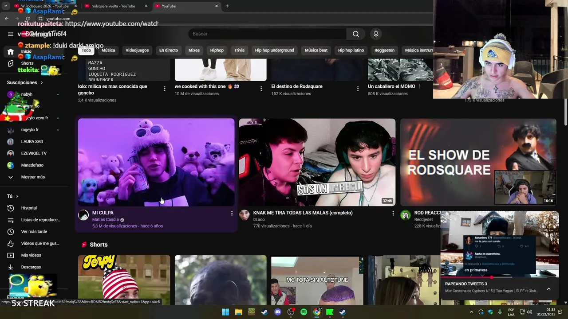
Task: Seek on the miniplayer red progress bar
Action: [x=499, y=277]
